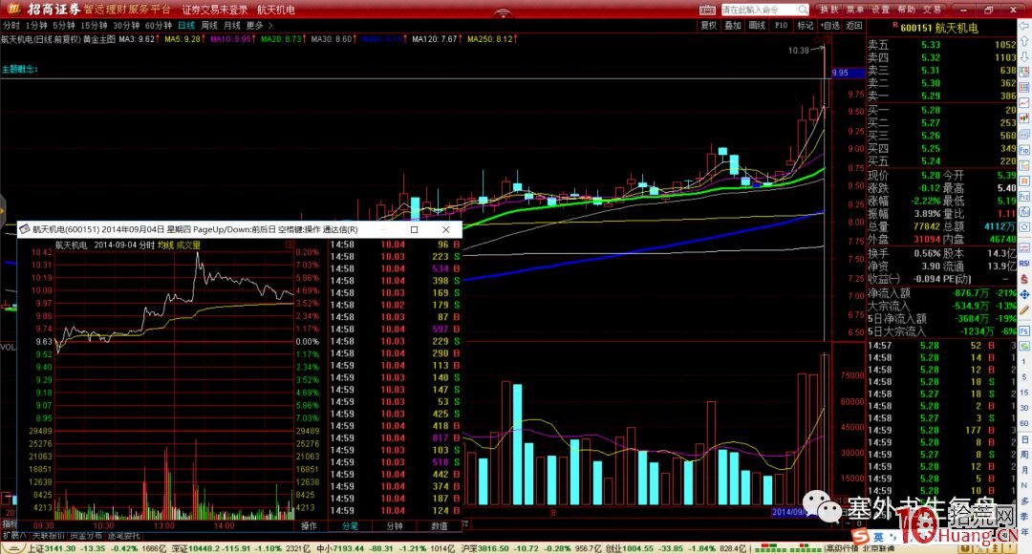
Task: Switch to the 分时 intraday period
Action: pyautogui.click(x=11, y=26)
